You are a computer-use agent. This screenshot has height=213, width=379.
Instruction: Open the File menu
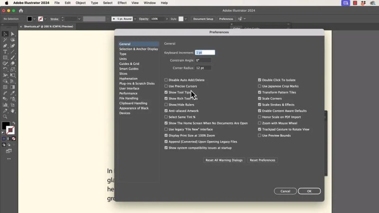point(57,3)
